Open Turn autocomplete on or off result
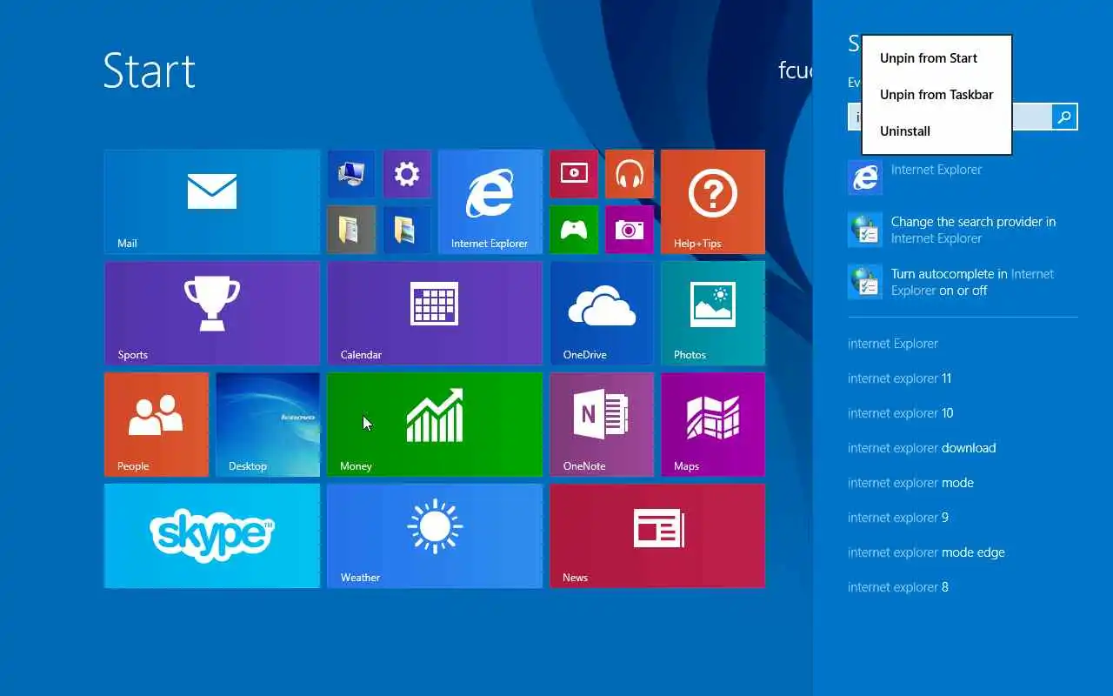This screenshot has width=1113, height=696. click(963, 282)
